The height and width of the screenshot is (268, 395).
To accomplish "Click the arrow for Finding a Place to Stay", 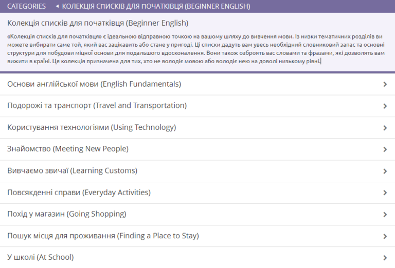I will [x=385, y=237].
